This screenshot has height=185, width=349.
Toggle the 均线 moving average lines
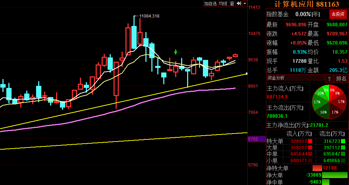click(x=223, y=4)
